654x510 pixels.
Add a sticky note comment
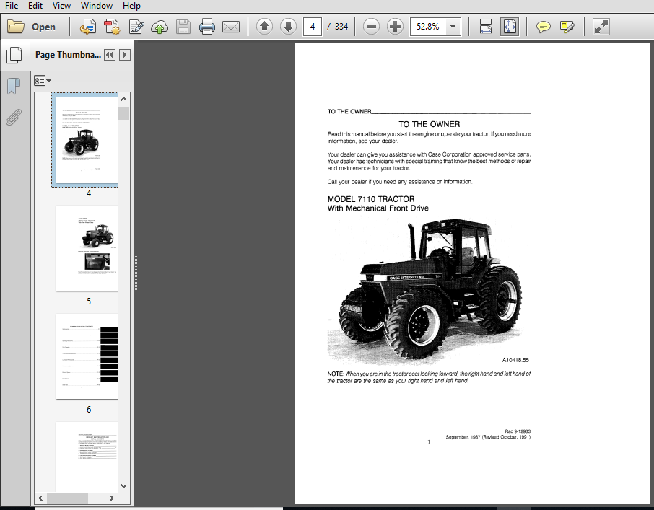543,27
